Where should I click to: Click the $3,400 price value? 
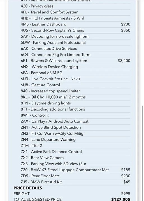pos(124,61)
